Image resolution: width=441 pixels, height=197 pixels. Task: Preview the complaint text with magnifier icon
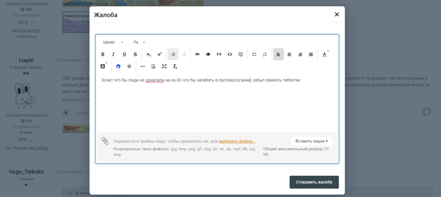pos(153,66)
